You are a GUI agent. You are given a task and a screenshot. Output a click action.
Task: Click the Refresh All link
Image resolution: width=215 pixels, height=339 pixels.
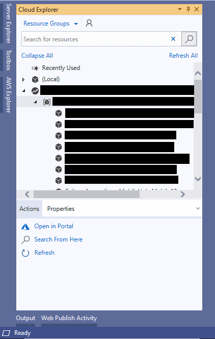183,56
